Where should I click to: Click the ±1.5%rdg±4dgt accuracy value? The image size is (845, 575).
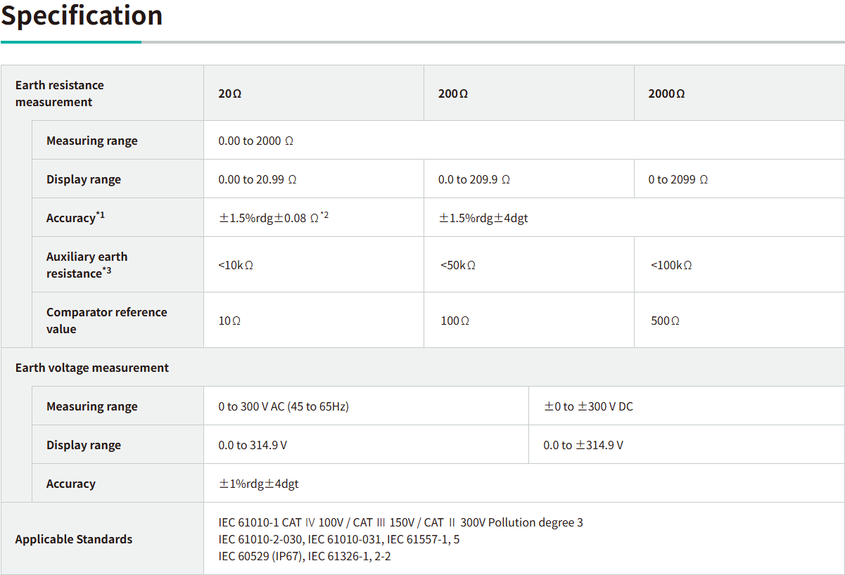(483, 218)
